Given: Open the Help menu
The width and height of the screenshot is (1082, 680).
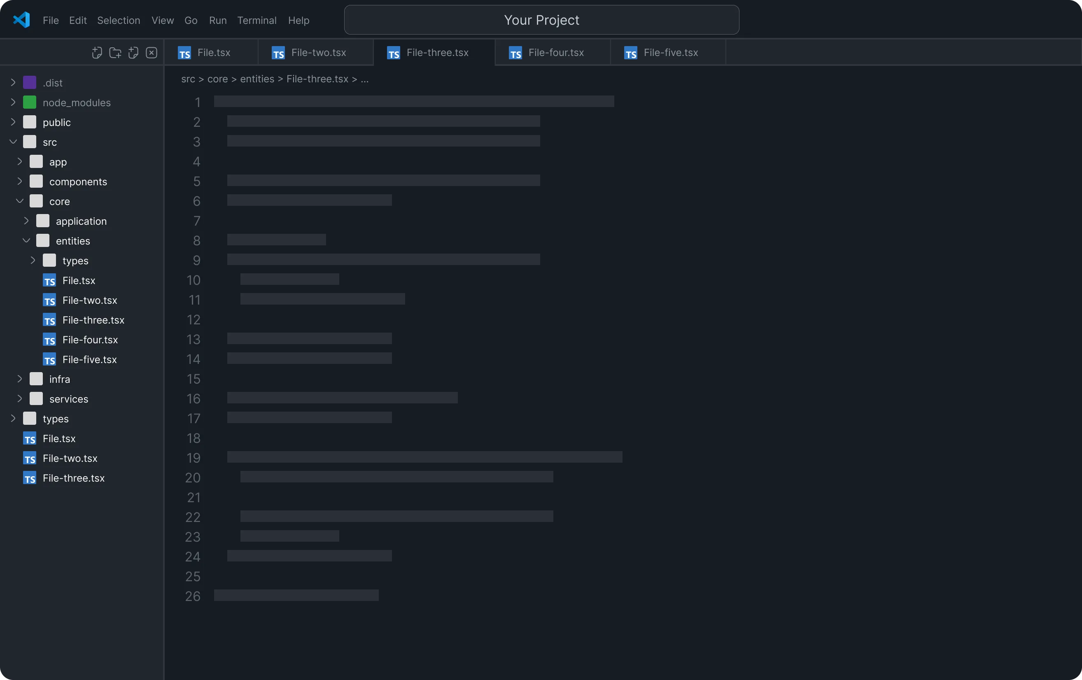Looking at the screenshot, I should pos(299,20).
